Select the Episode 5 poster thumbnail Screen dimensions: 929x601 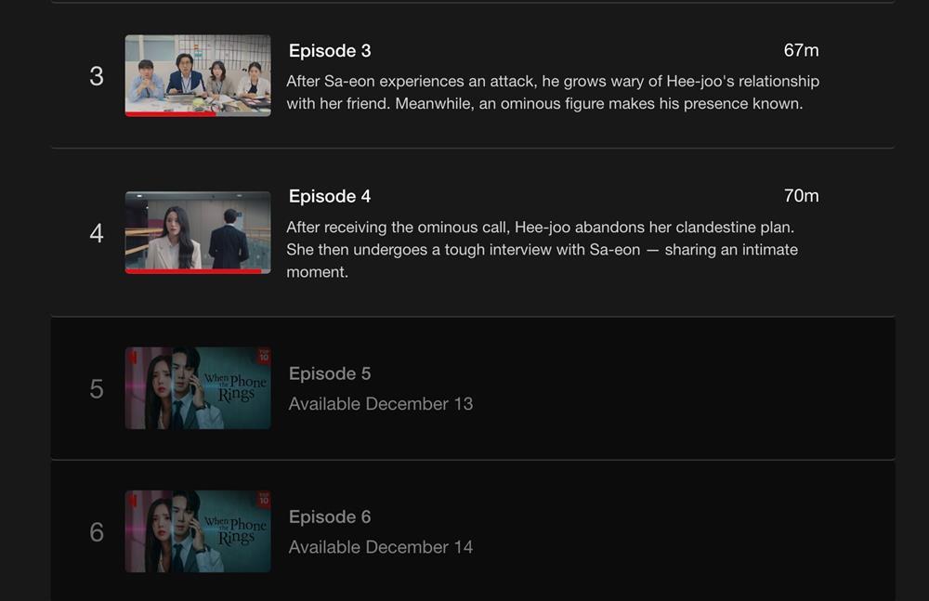[198, 388]
